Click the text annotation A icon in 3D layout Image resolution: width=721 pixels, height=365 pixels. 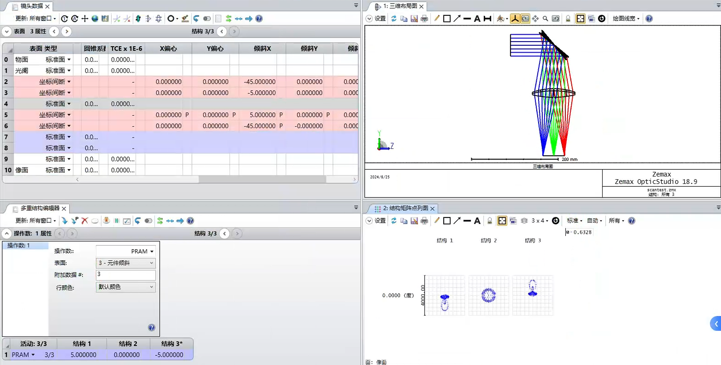(477, 19)
